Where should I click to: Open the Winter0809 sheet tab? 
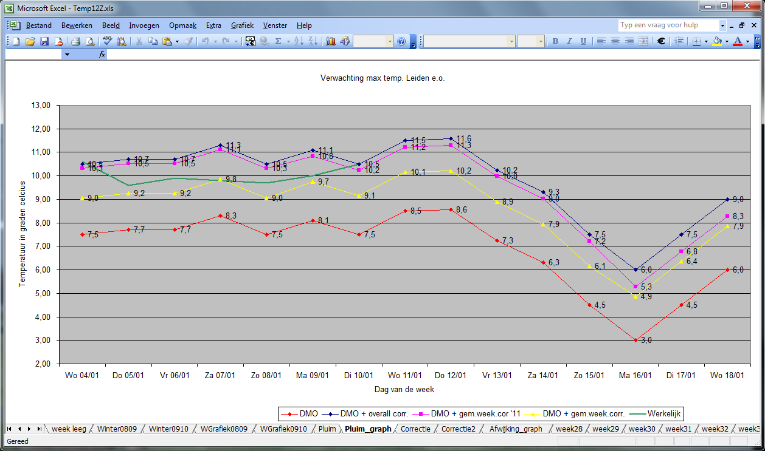(117, 429)
